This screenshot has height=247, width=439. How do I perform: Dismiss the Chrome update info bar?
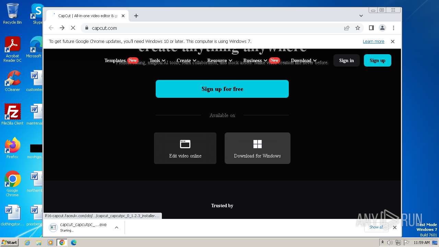tap(393, 42)
